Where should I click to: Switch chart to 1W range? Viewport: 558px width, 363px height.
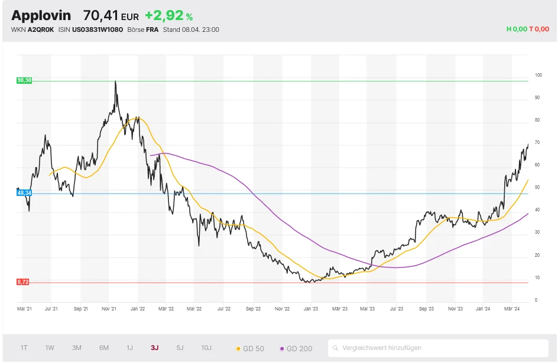pos(50,348)
